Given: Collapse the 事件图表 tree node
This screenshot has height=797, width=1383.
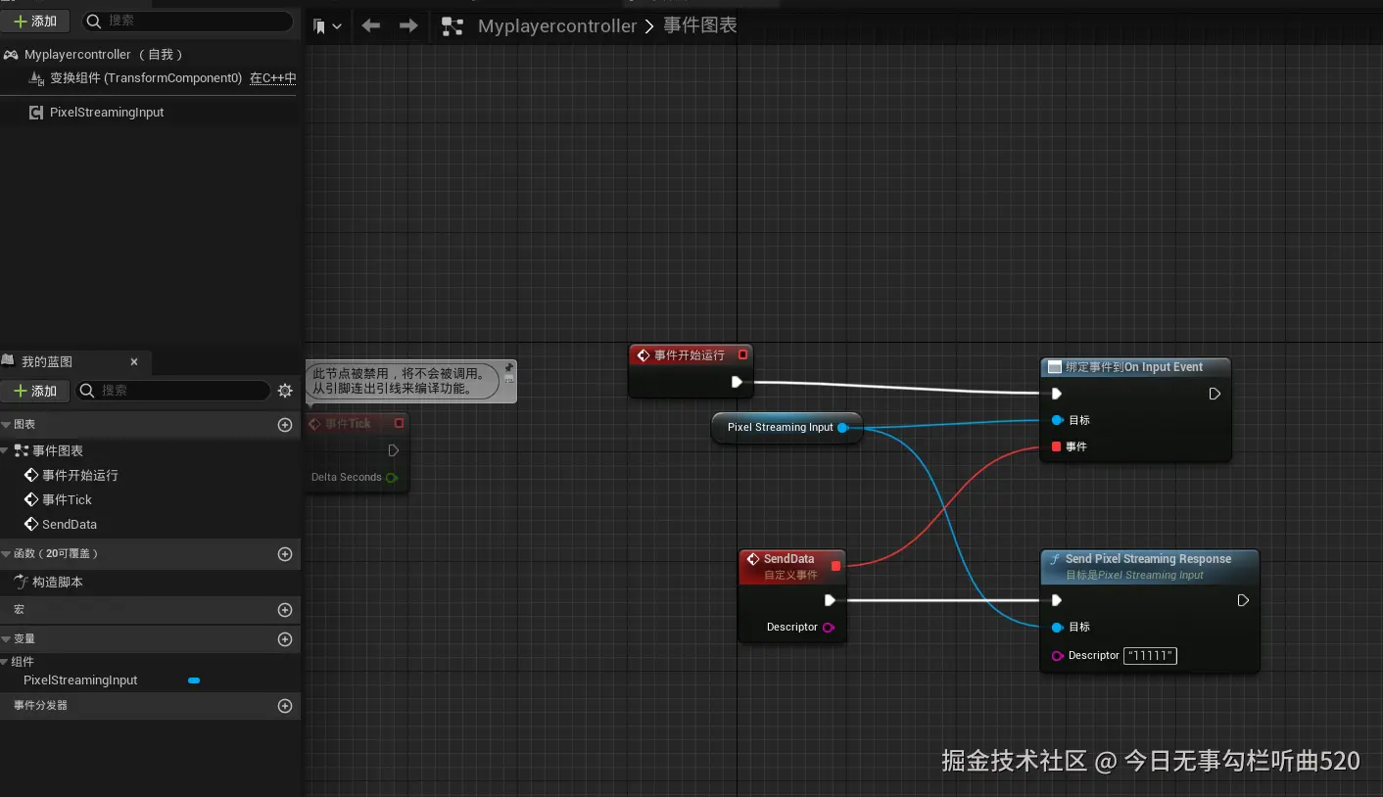Looking at the screenshot, I should pyautogui.click(x=5, y=450).
